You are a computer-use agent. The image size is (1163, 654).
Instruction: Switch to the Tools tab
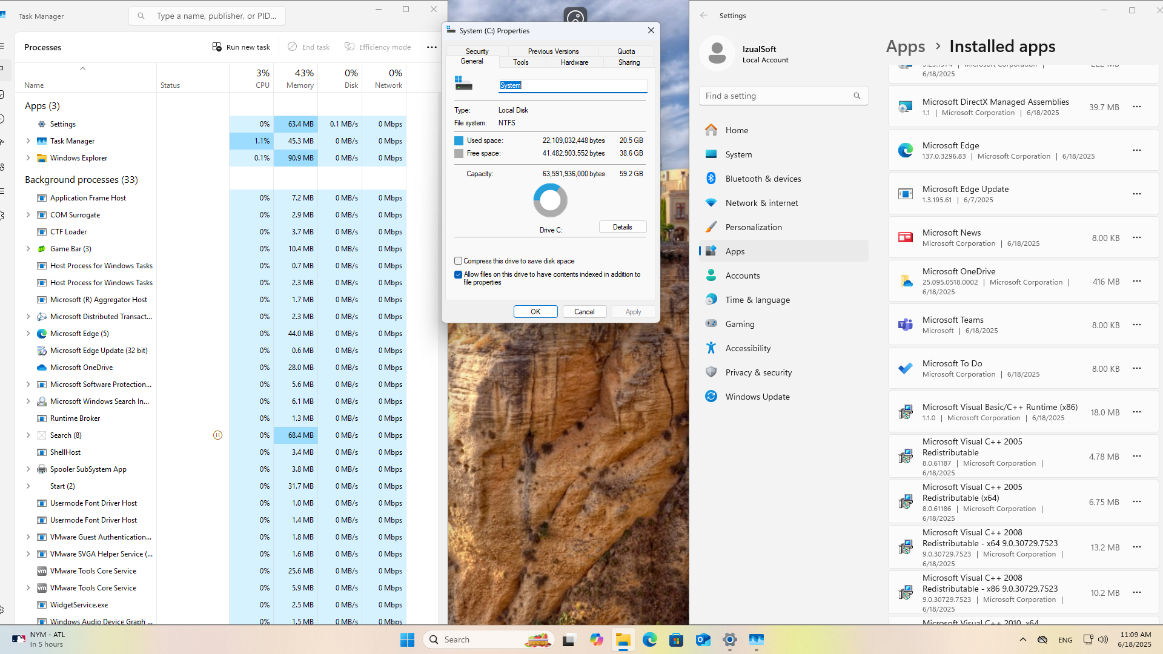coord(521,62)
